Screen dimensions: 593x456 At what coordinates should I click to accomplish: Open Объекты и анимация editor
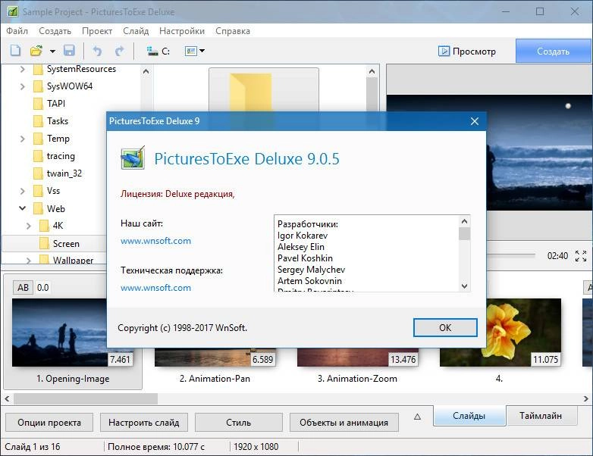tap(344, 423)
